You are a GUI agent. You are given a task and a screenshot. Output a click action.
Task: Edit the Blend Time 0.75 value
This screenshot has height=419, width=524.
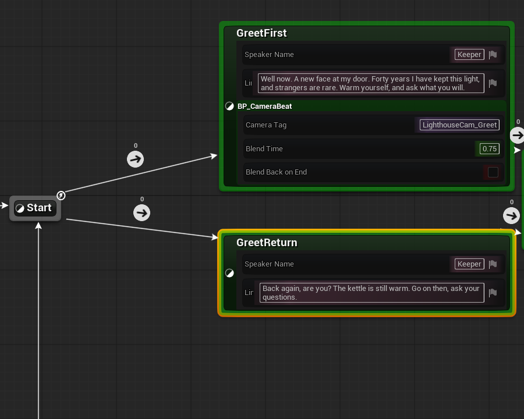click(x=490, y=149)
